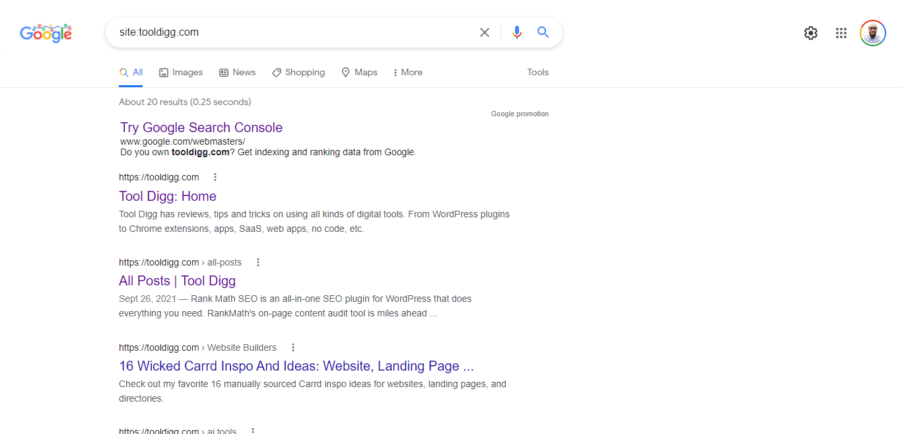Switch to the Shopping tab

(298, 73)
